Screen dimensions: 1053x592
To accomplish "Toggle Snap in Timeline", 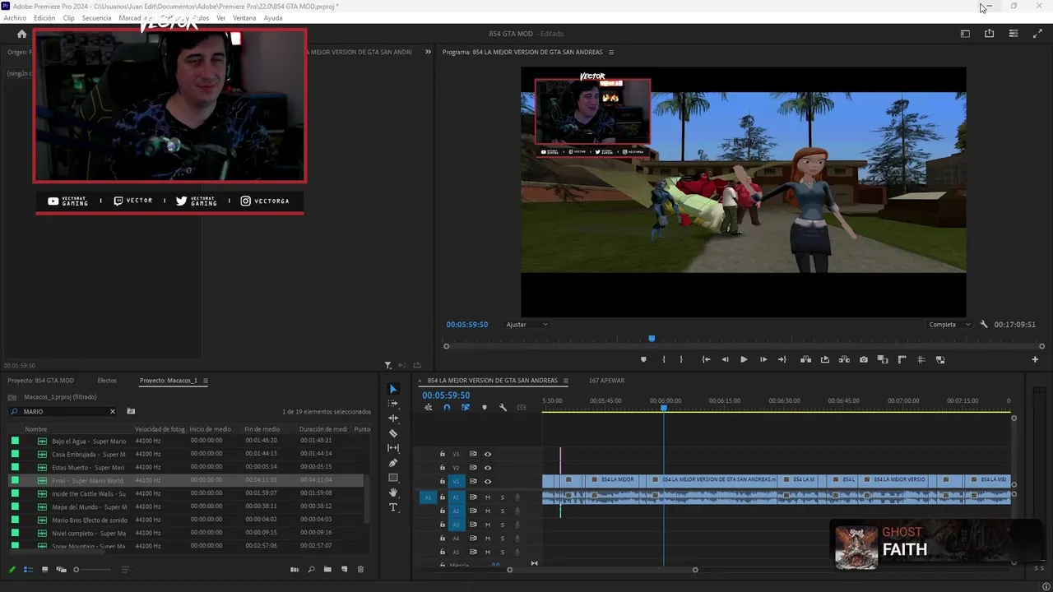I will 447,407.
